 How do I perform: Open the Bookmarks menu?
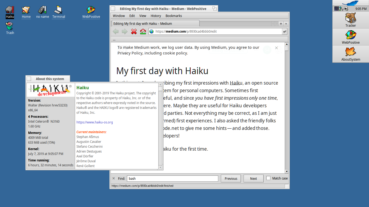tap(174, 16)
